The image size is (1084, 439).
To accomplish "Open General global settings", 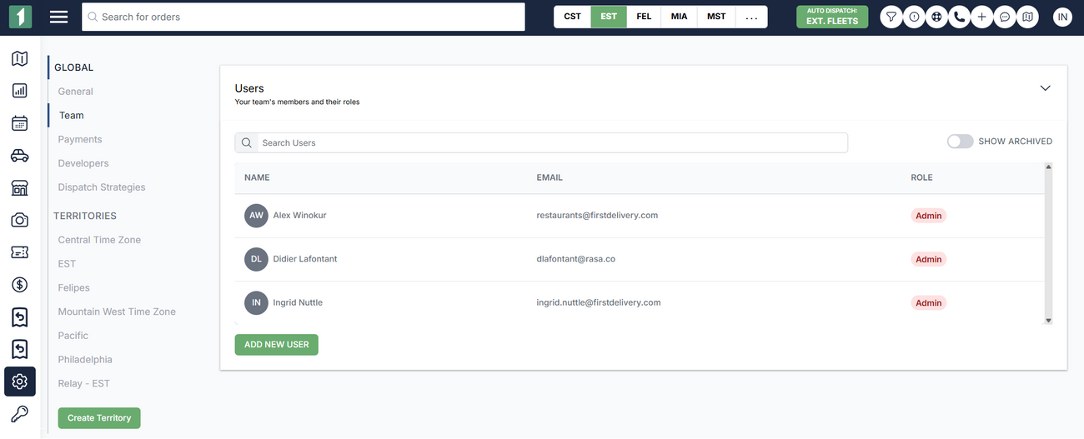I will point(76,92).
